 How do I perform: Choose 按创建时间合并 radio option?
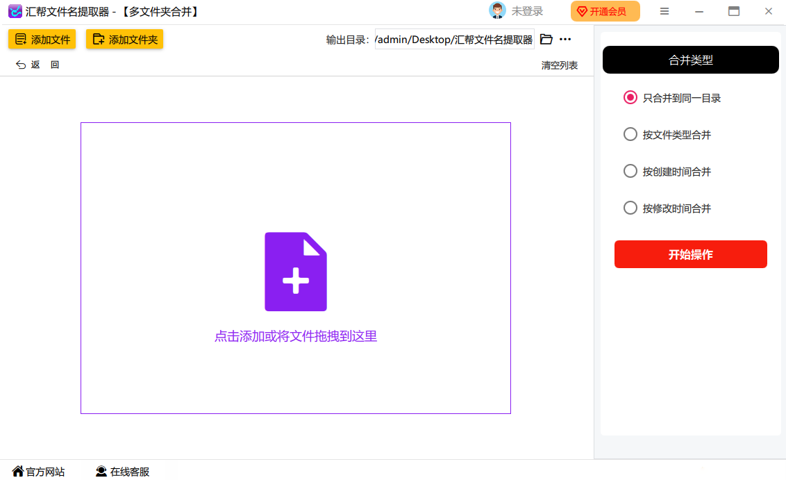click(x=630, y=172)
